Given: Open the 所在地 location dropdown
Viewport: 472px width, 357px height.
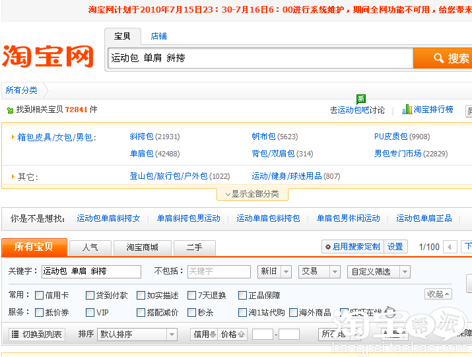Looking at the screenshot, I should click(339, 334).
